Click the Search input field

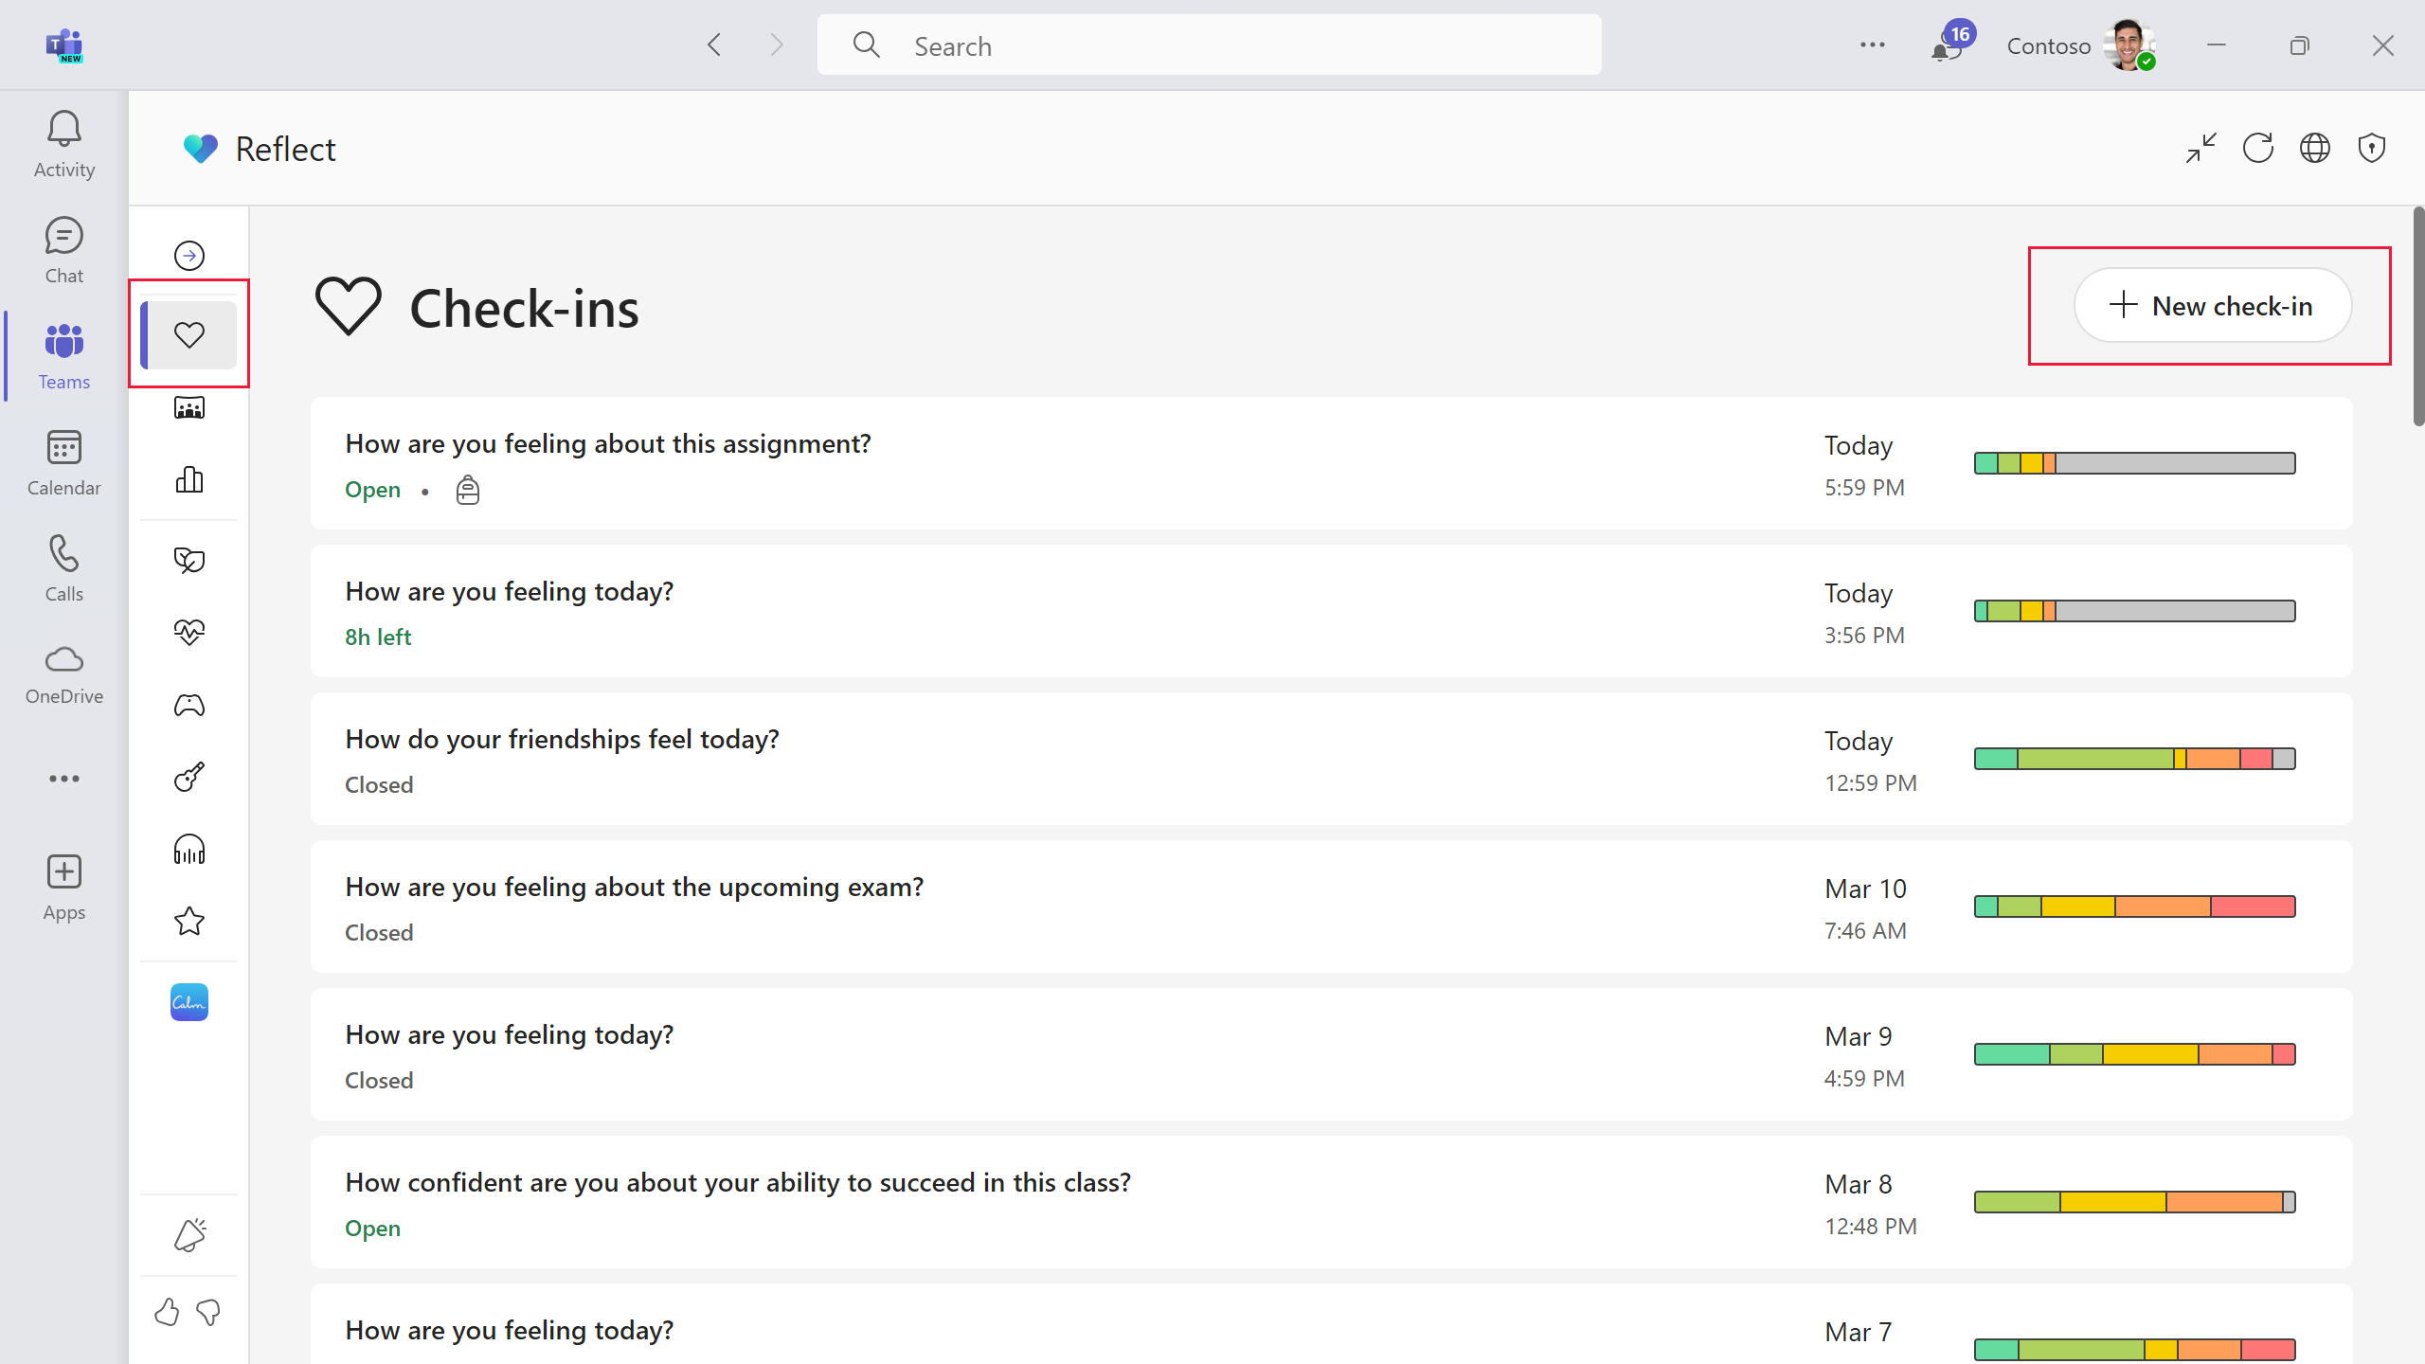point(1209,45)
